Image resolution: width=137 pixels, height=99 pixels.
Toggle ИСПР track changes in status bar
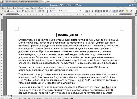[x=50, y=98]
